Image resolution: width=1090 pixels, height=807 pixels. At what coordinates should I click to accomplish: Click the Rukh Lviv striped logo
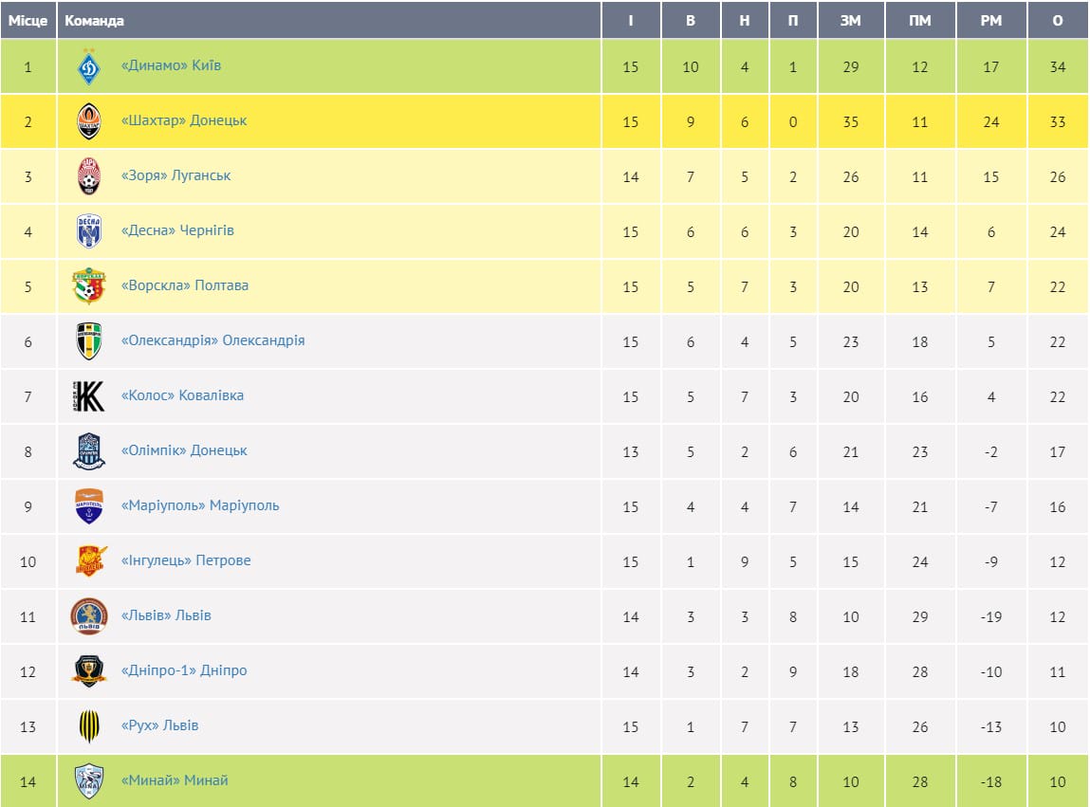pyautogui.click(x=89, y=726)
